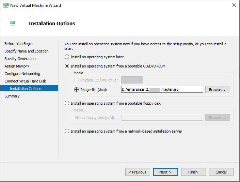Viewport: 240px width, 182px height.
Task: Go to Connect Virtual Hard Disk step
Action: (x=25, y=81)
